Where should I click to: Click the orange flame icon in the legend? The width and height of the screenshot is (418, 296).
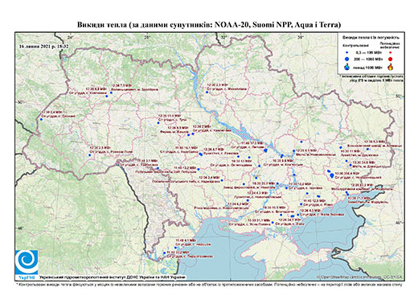391,67
